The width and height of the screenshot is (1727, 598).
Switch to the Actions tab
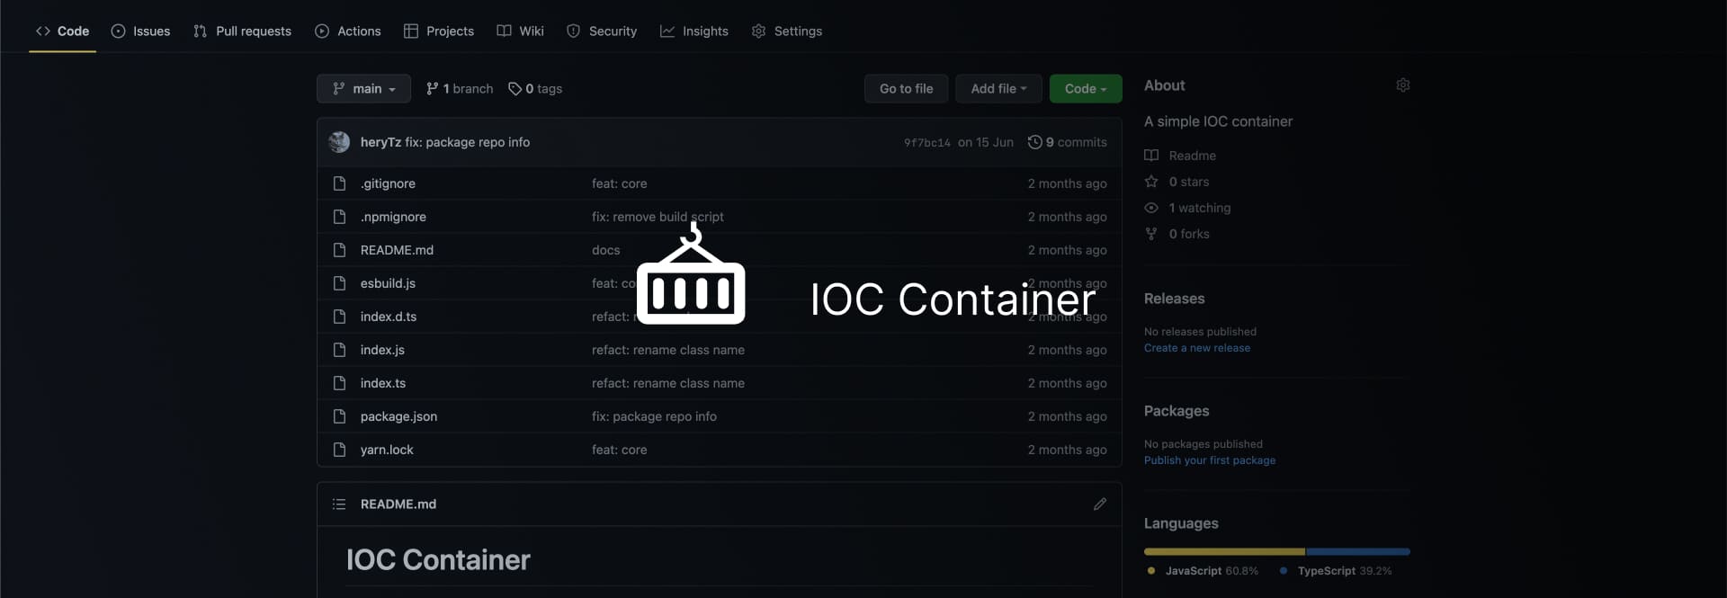[348, 31]
